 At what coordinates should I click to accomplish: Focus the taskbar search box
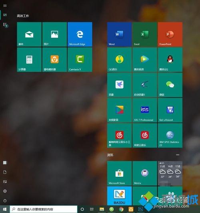click(44, 209)
